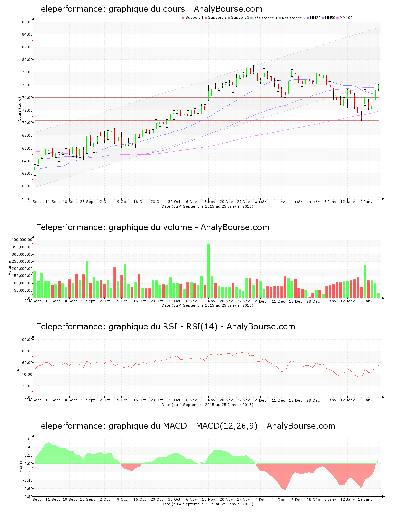
Task: Click '19 Janv' date on RSI chart axis
Action: pyautogui.click(x=365, y=400)
